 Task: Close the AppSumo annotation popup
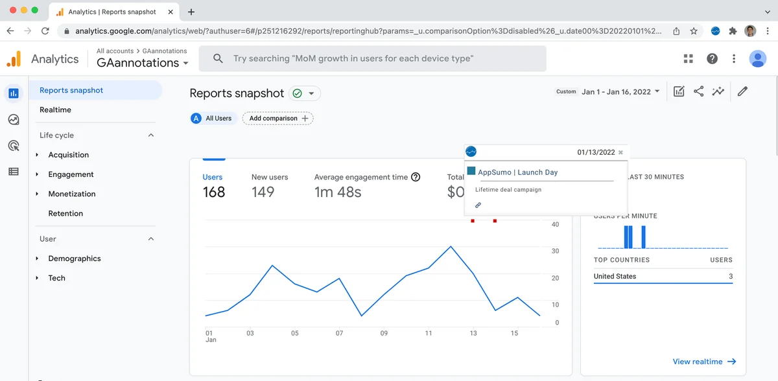620,153
